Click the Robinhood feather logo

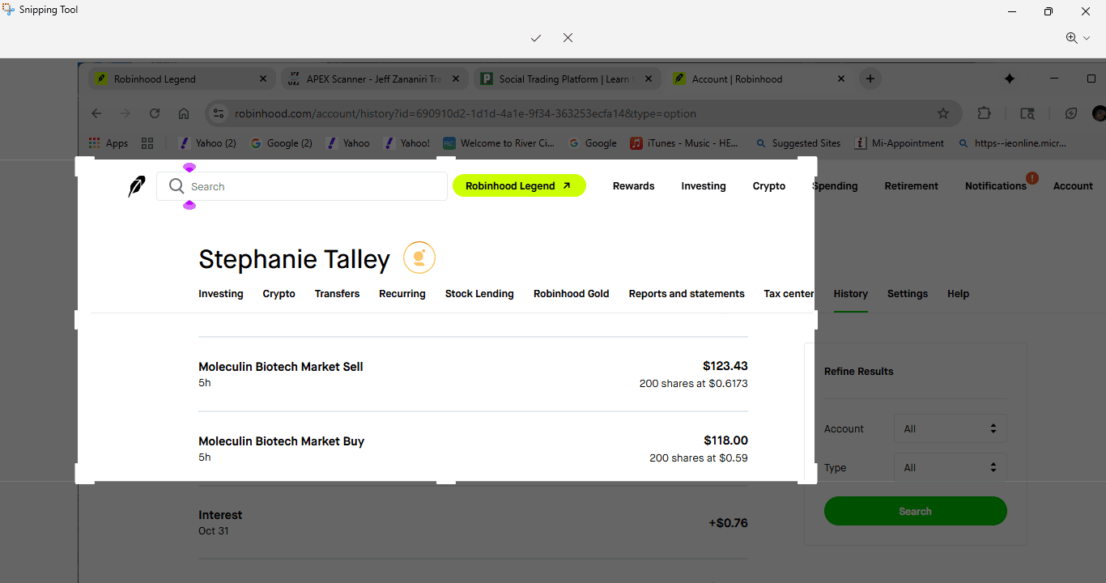[x=137, y=186]
